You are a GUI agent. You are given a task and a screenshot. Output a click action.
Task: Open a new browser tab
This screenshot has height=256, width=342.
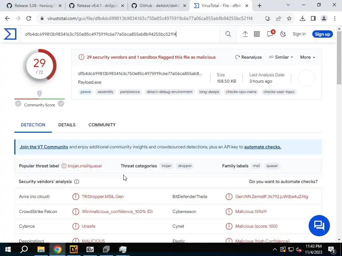259,6
